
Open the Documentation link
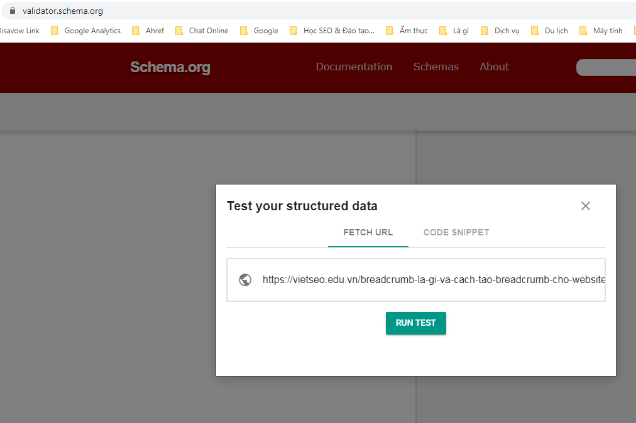pos(354,67)
